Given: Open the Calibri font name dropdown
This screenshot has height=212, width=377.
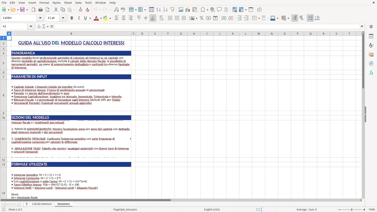Looking at the screenshot, I should 40,18.
